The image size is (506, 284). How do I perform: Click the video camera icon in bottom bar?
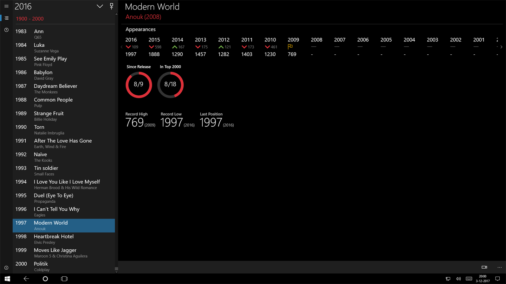(484, 267)
